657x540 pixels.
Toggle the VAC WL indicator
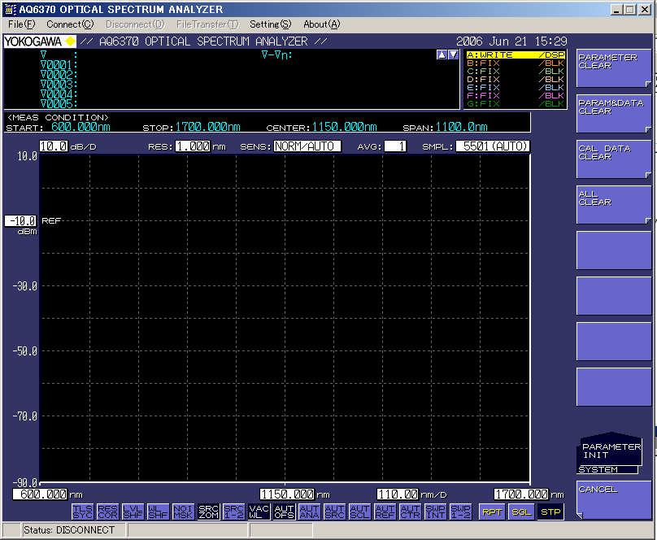[x=259, y=512]
